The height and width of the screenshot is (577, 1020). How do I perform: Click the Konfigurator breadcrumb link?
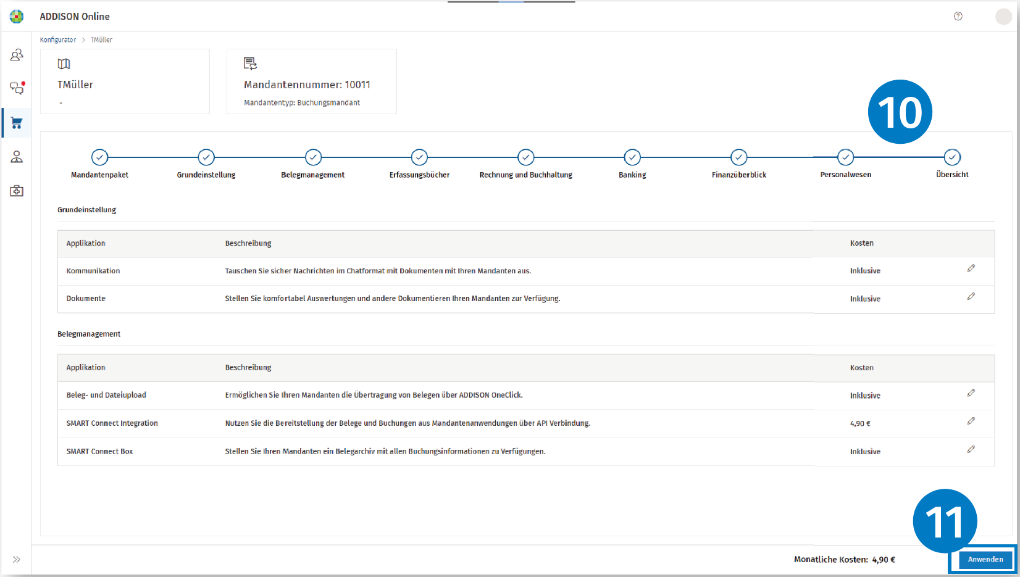[x=58, y=39]
